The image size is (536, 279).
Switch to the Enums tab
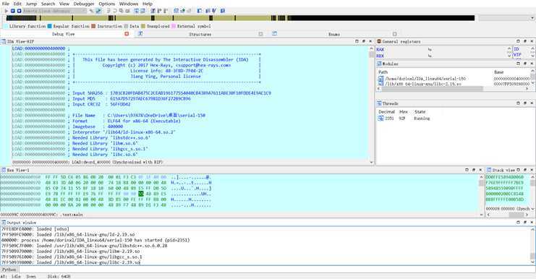[x=334, y=34]
